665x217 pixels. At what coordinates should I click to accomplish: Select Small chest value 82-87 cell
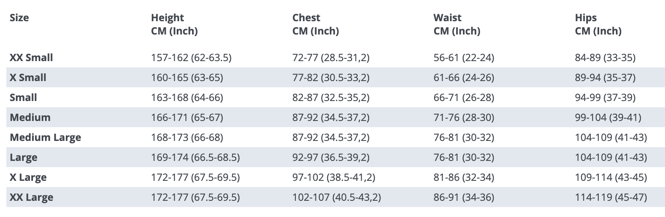coord(331,97)
